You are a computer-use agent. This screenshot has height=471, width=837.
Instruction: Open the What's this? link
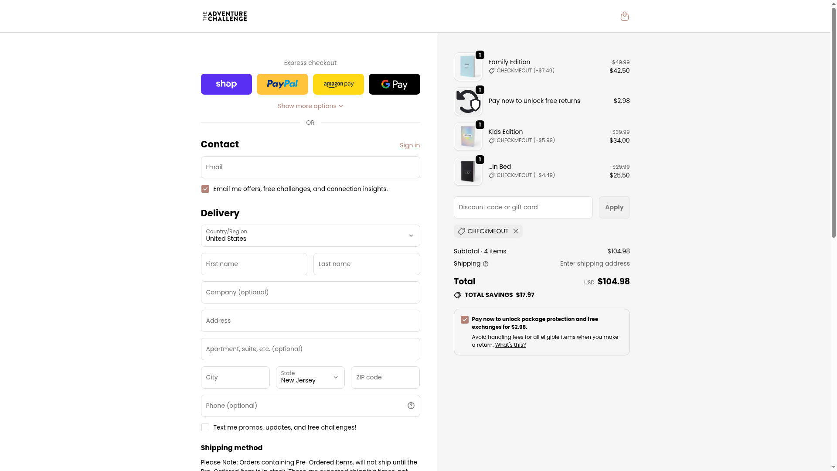pyautogui.click(x=510, y=345)
